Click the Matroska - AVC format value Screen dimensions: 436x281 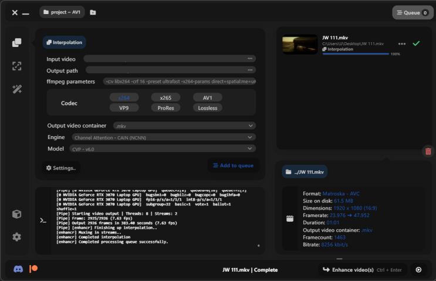pyautogui.click(x=341, y=194)
